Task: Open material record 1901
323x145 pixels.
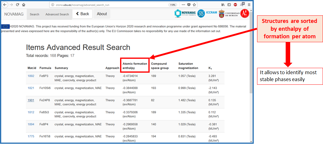Action: [31, 100]
